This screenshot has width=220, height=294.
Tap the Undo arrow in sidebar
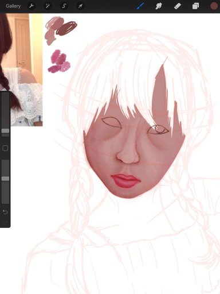pyautogui.click(x=5, y=212)
